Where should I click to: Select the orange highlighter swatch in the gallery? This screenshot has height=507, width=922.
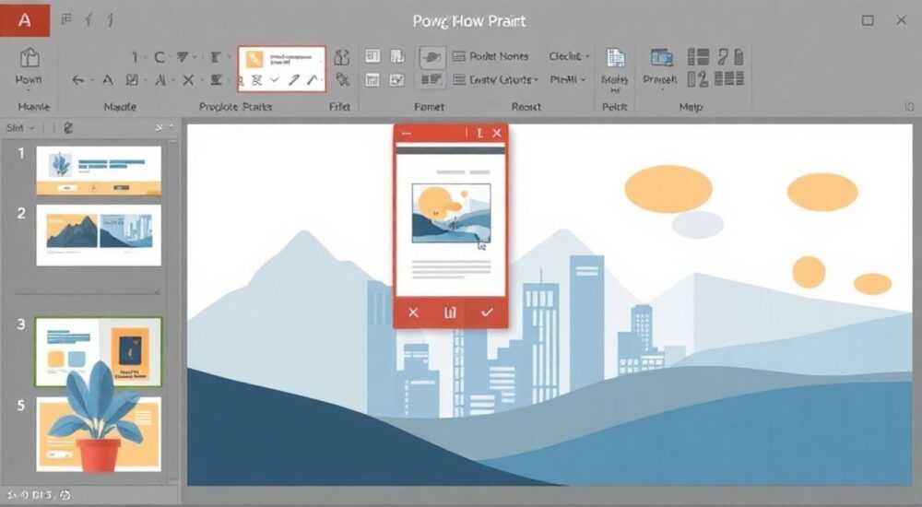[x=254, y=59]
